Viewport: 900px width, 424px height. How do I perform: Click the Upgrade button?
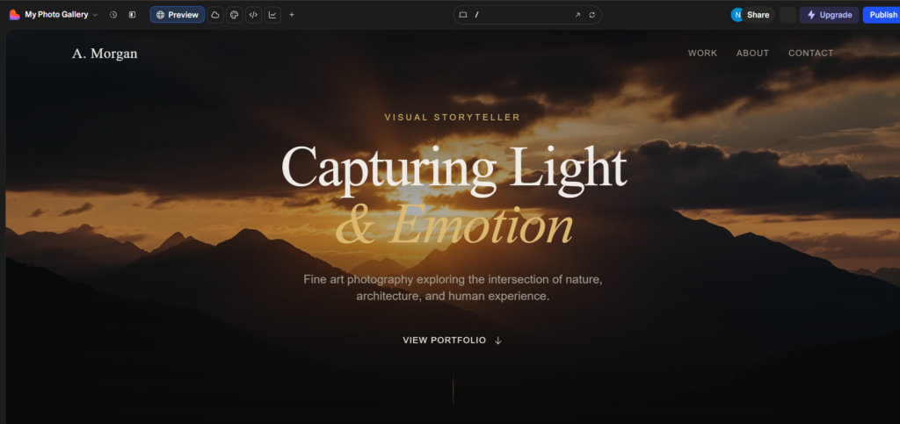(x=829, y=15)
